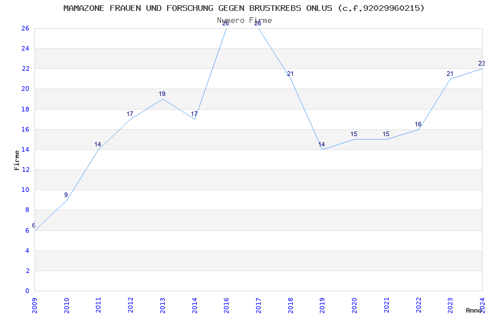This screenshot has width=488, height=316.
Task: Click x-axis year label 2017
Action: [x=258, y=306]
